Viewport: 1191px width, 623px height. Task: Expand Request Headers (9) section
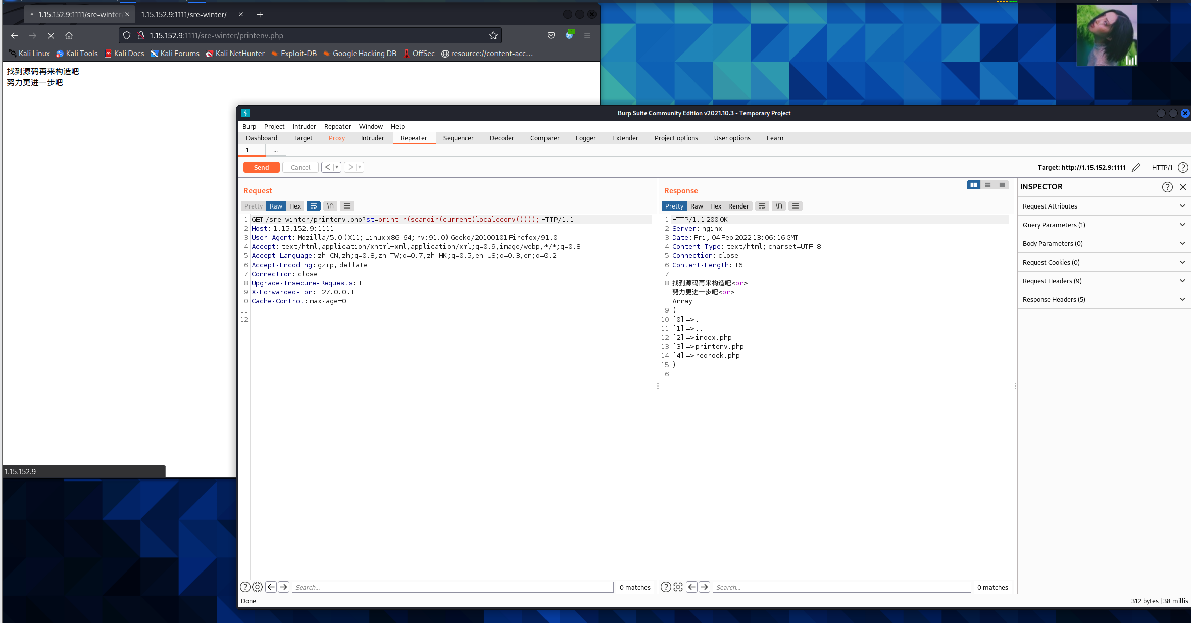coord(1104,281)
